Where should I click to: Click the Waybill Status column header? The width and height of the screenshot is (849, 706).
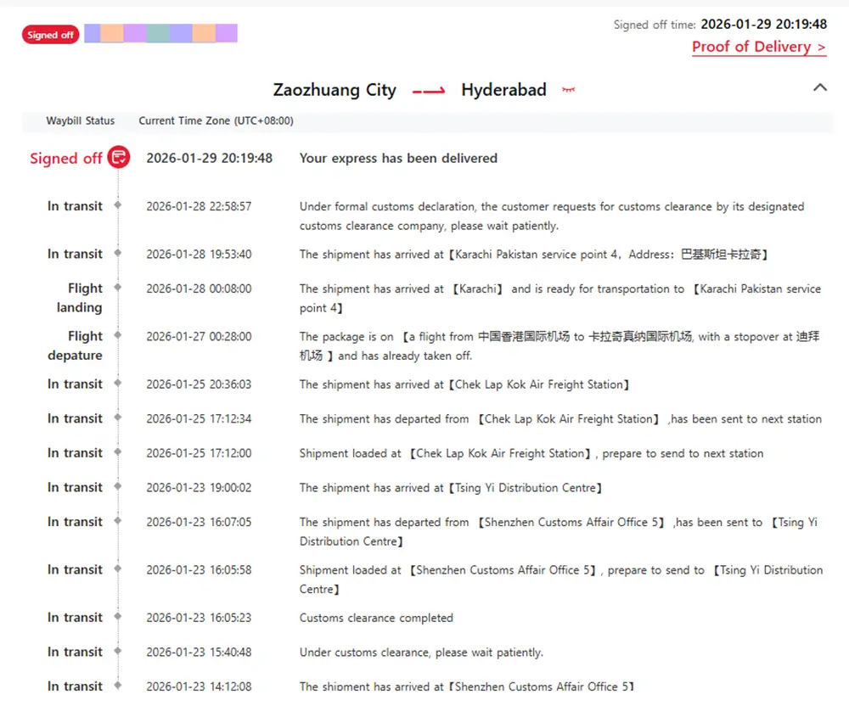coord(80,120)
